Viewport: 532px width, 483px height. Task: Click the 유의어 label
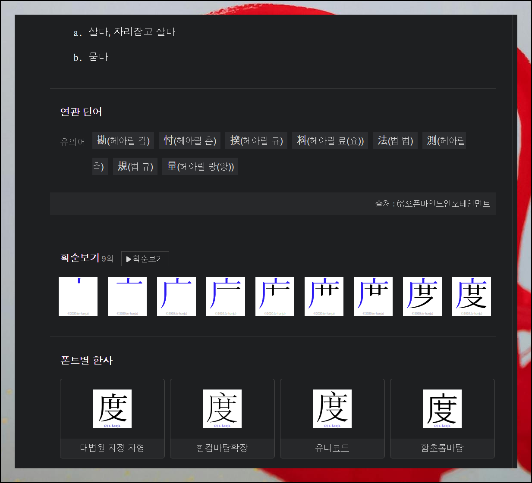tap(73, 141)
